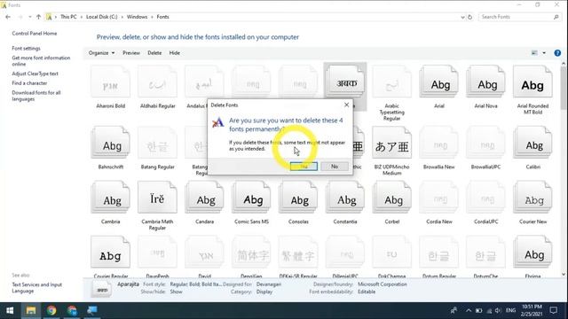
Task: Open the Windows Start menu
Action: pos(10,310)
